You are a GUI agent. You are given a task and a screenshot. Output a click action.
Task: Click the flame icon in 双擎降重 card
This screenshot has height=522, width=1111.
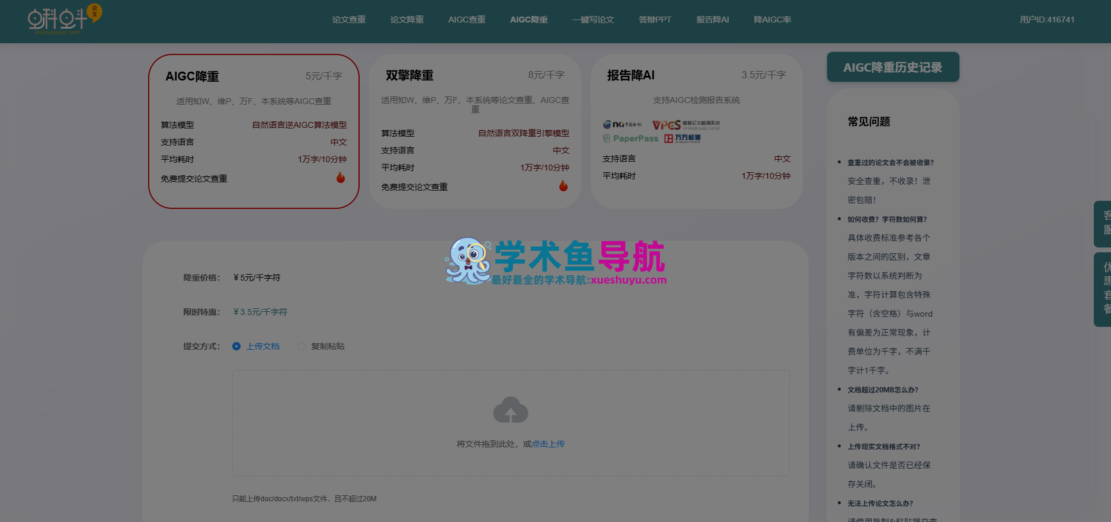point(563,186)
